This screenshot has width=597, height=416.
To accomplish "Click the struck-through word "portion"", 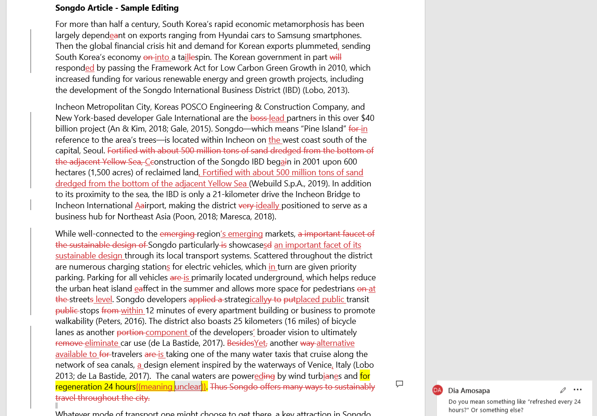I will (130, 332).
